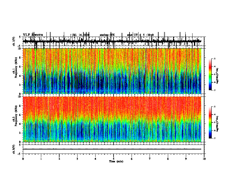Click the 'Time (min)' x-axis label
Screen dimensions: 230x178
click(x=116, y=161)
